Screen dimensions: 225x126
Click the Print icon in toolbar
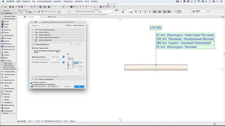(x=13, y=7)
